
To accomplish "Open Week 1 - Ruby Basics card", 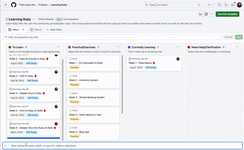I will (140, 63).
